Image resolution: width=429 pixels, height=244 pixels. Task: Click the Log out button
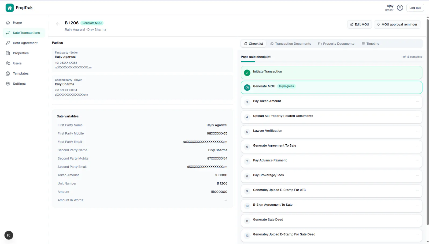(415, 8)
